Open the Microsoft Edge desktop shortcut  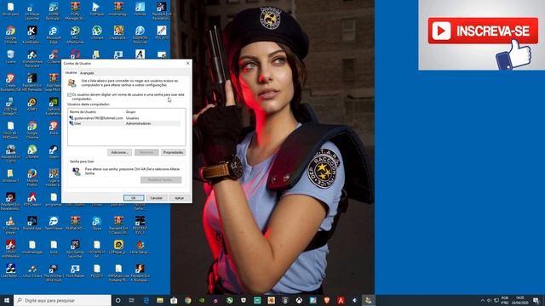[x=54, y=34]
